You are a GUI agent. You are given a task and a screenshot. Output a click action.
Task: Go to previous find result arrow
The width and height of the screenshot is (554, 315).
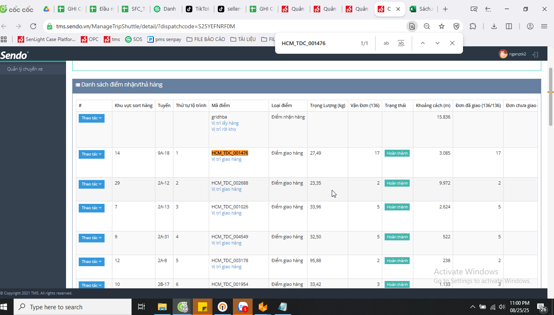tap(423, 43)
